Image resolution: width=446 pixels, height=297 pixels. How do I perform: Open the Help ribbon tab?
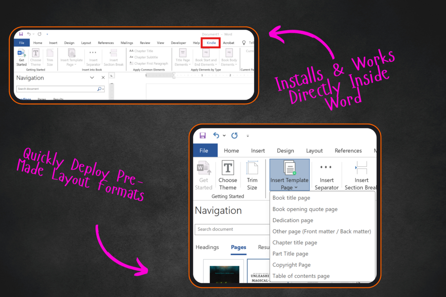point(196,43)
